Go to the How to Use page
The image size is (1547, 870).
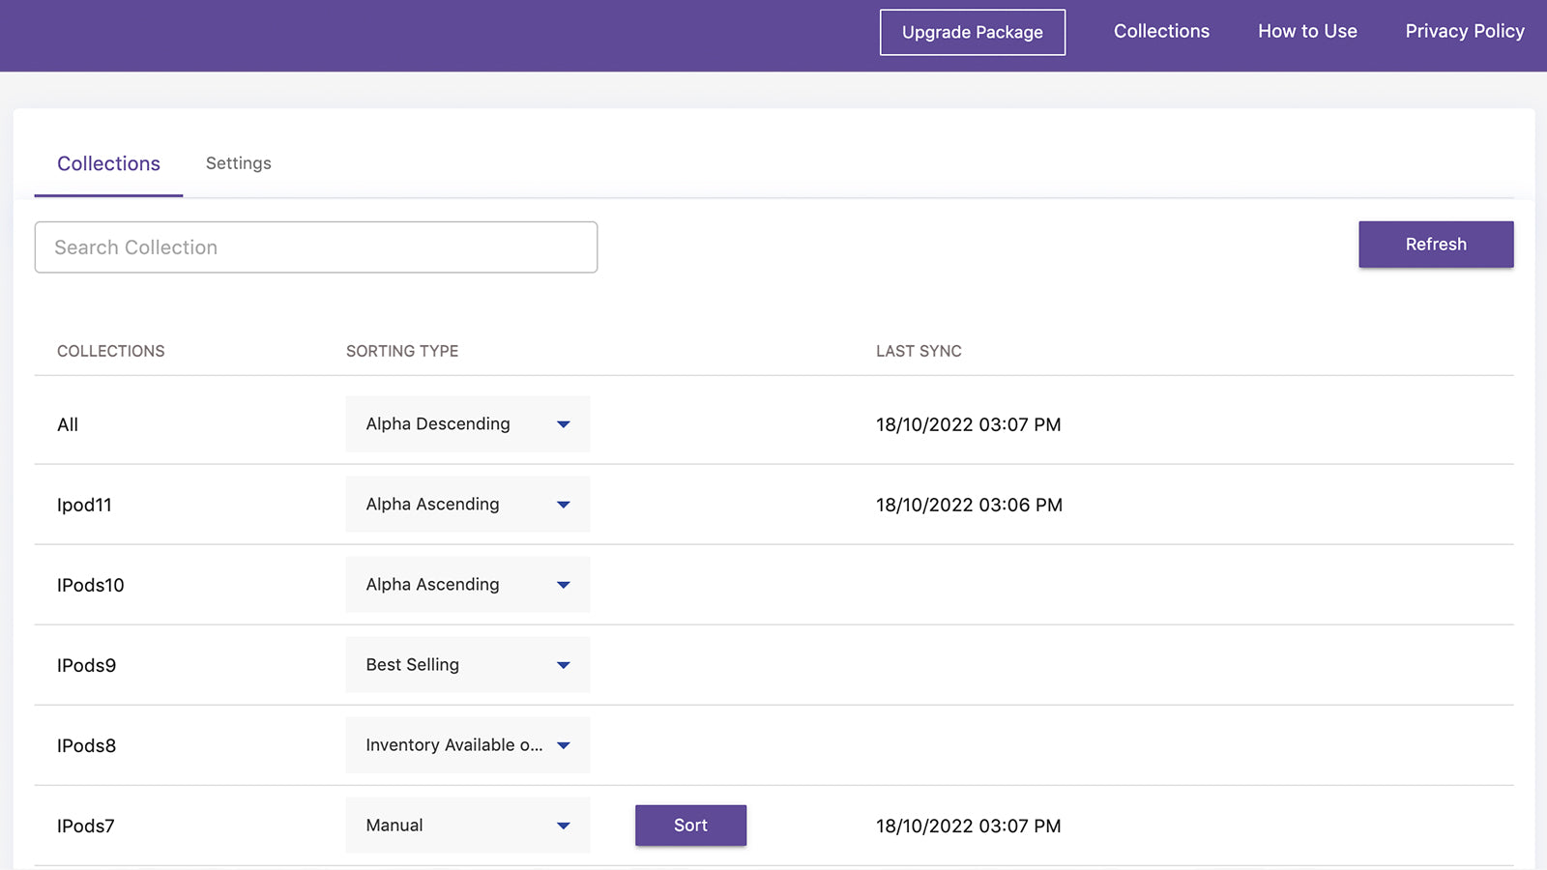1307,31
